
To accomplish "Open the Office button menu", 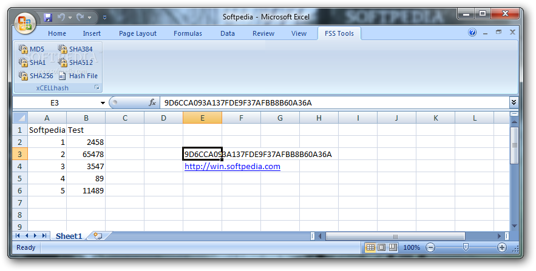I will (25, 24).
